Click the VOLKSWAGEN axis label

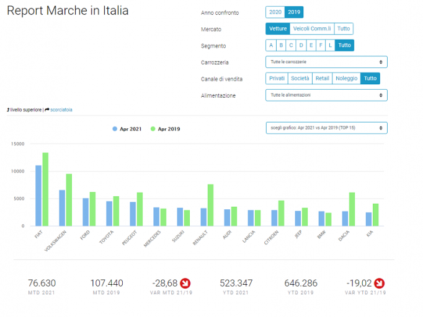[55, 241]
